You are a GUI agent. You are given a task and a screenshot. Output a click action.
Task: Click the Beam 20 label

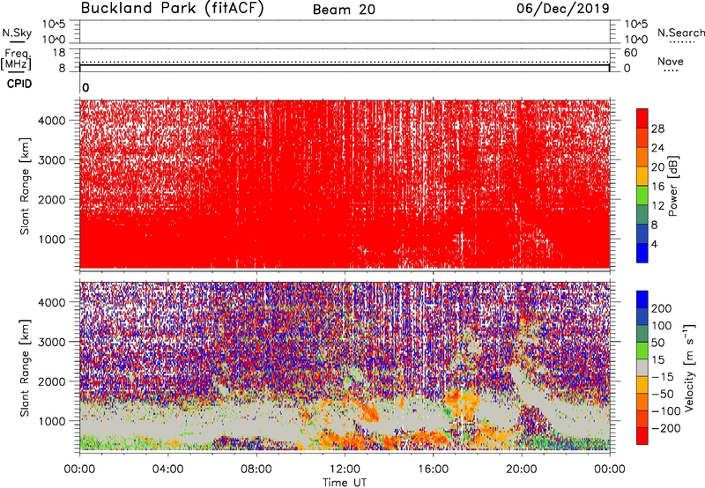[x=344, y=10]
